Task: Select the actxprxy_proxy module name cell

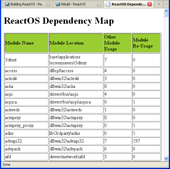Action: (x=26, y=125)
